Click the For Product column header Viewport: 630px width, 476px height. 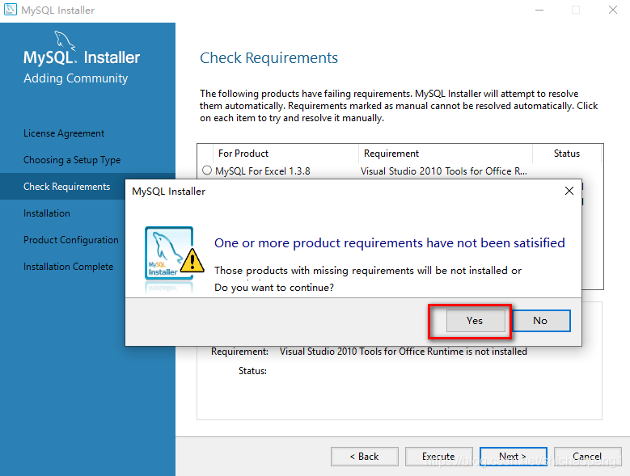tap(243, 154)
